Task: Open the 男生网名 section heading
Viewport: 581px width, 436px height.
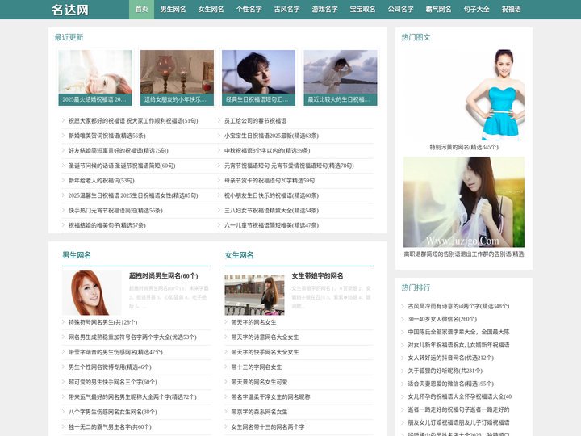Action: click(77, 255)
